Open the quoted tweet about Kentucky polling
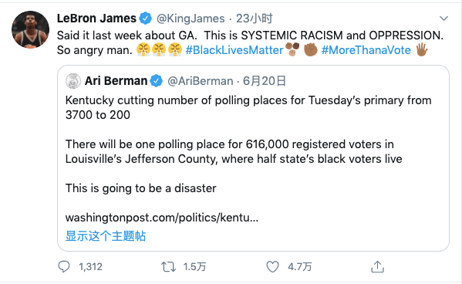 point(253,158)
